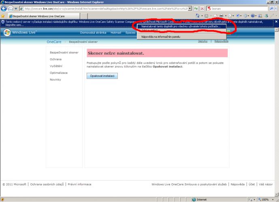This screenshot has height=202, width=279.
Task: Click the Research toolbar icon
Action: [260, 16]
